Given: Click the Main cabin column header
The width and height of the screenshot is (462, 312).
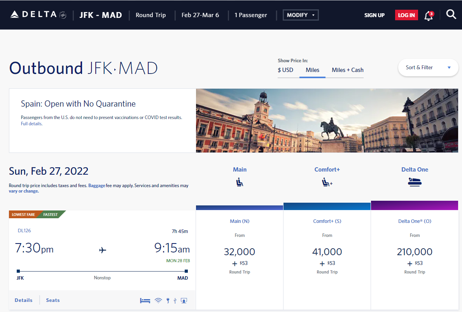Looking at the screenshot, I should coord(240,169).
